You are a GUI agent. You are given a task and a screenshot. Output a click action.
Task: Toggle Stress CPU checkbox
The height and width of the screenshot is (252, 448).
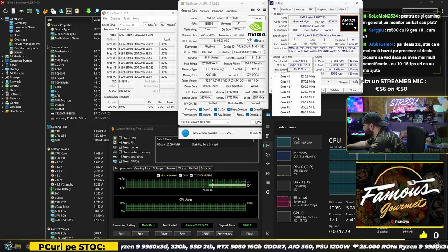click(120, 138)
